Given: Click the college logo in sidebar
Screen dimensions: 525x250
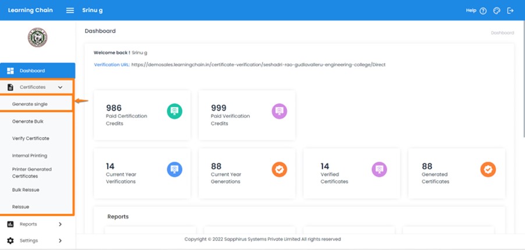Looking at the screenshot, I should click(37, 38).
